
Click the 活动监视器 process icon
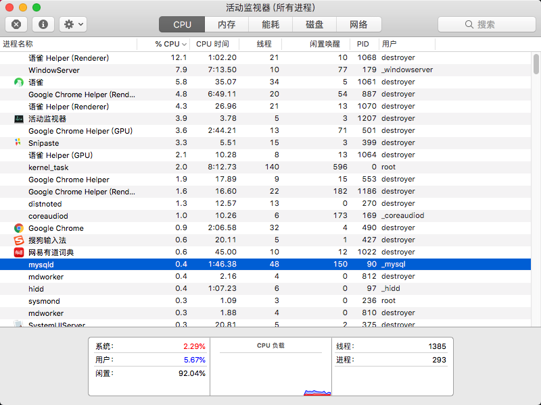[19, 119]
